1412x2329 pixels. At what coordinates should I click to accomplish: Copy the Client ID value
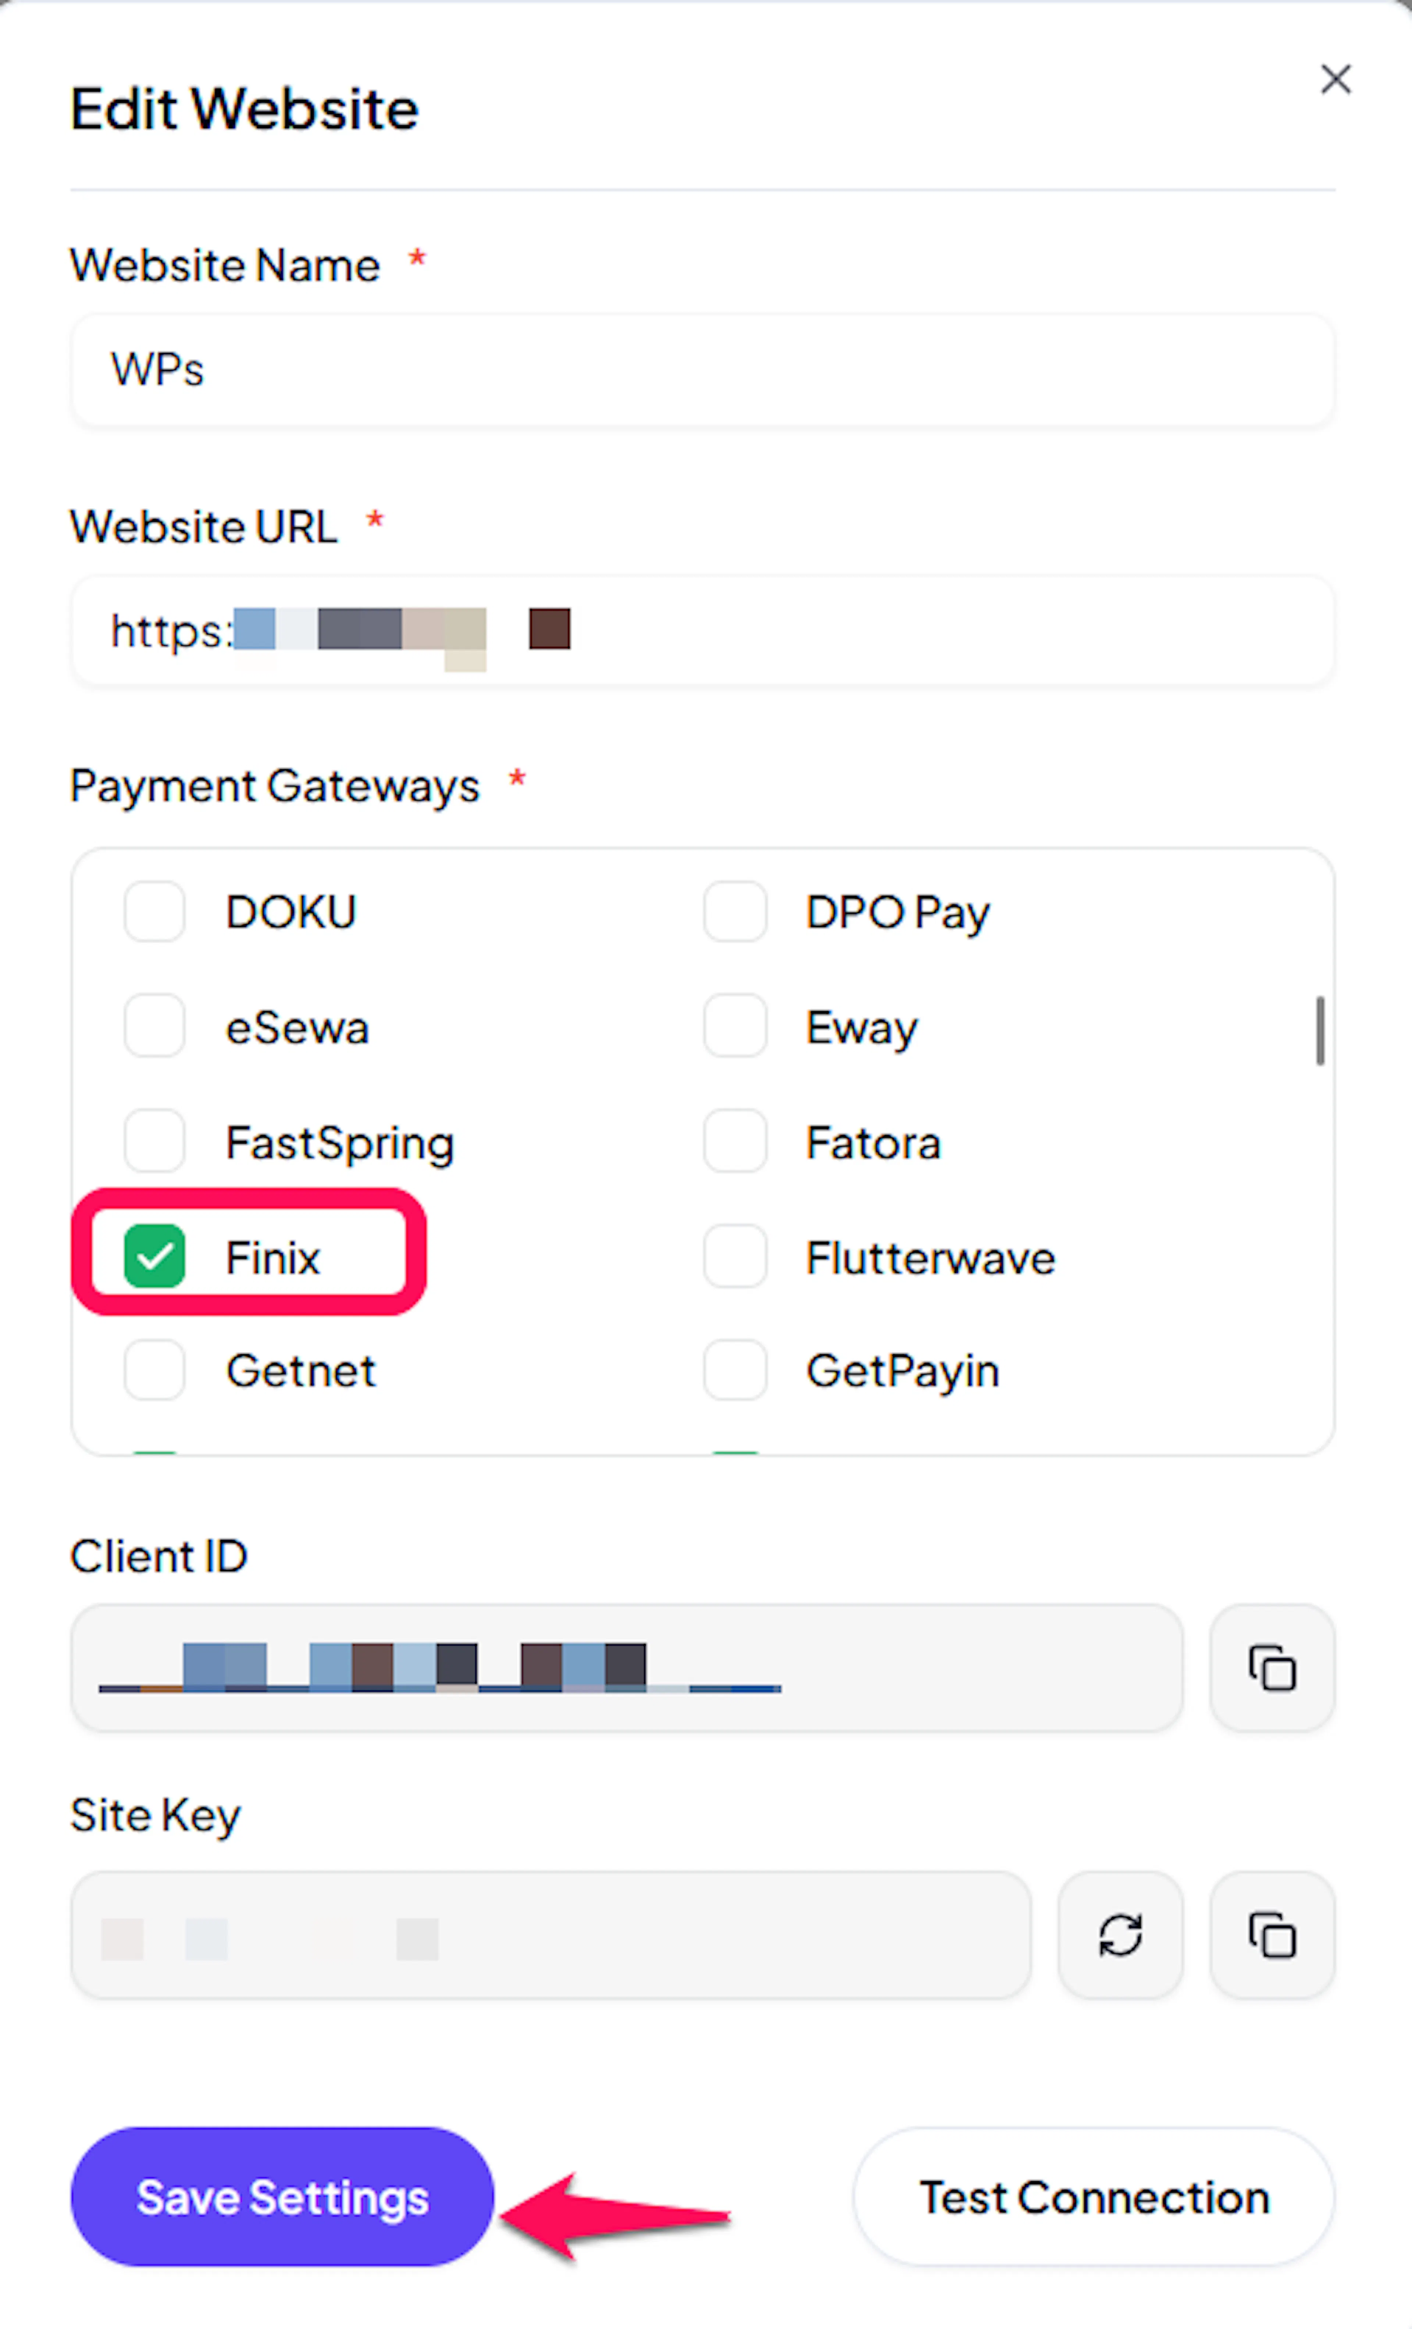coord(1272,1668)
